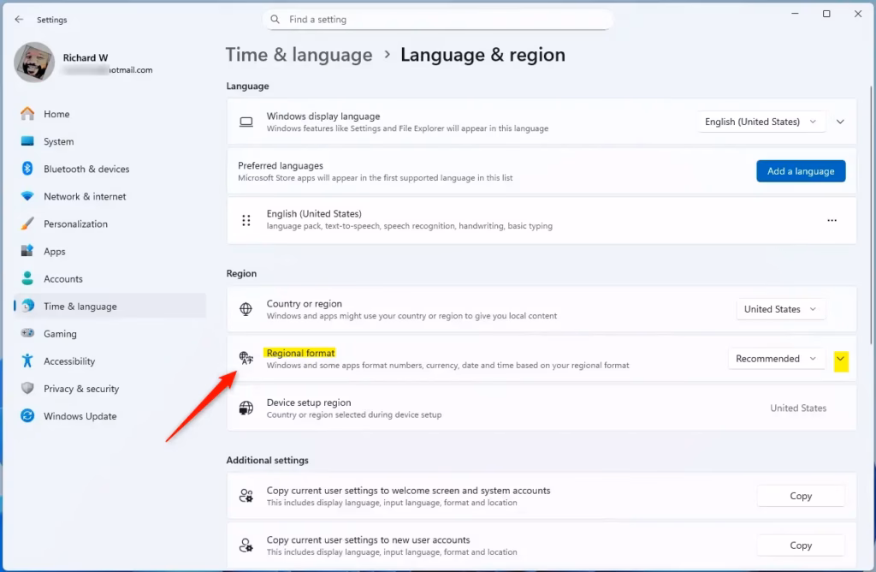Open the Country or region United States dropdown
This screenshot has height=572, width=876.
pyautogui.click(x=780, y=309)
